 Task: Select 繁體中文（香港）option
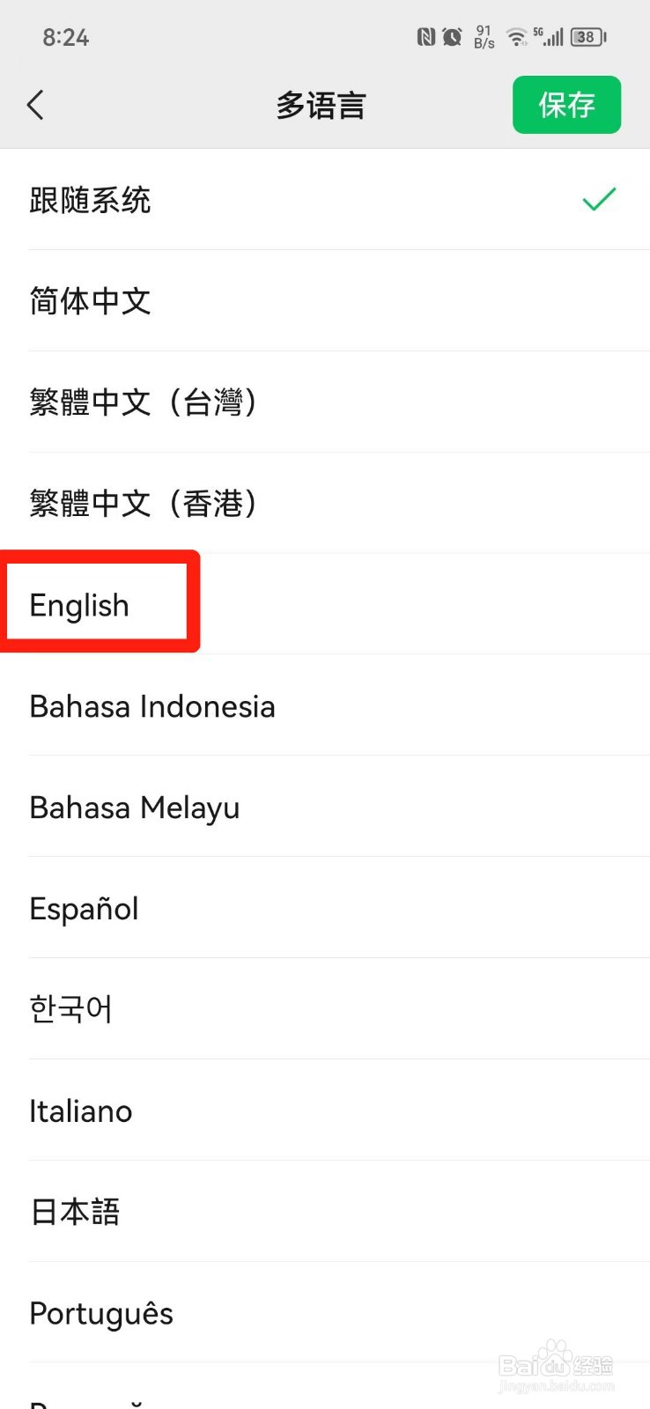(x=325, y=504)
